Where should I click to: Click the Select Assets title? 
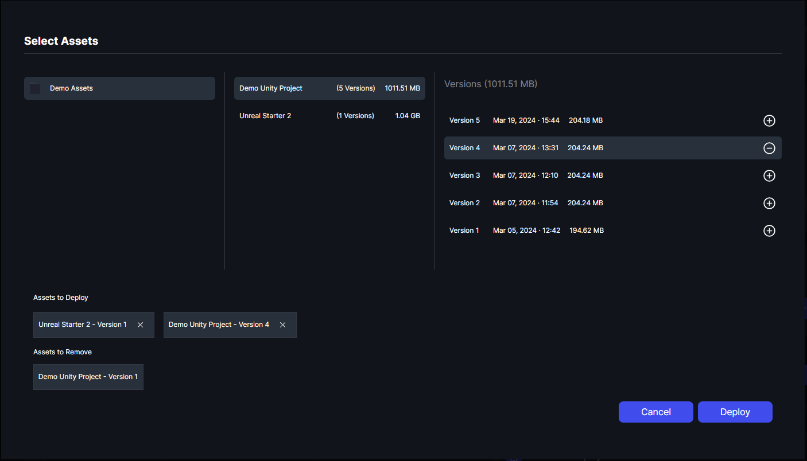point(61,41)
